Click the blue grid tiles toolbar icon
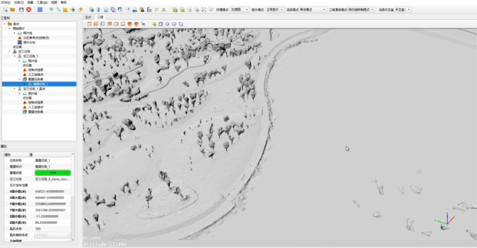The image size is (477, 248). (x=40, y=10)
